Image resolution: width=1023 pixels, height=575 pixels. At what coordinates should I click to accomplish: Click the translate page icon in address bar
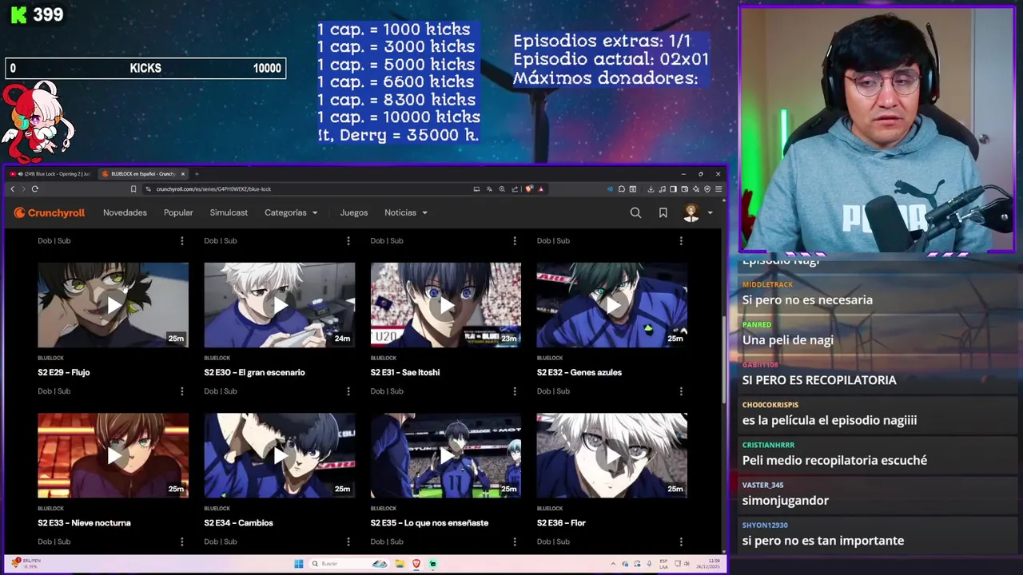(489, 189)
